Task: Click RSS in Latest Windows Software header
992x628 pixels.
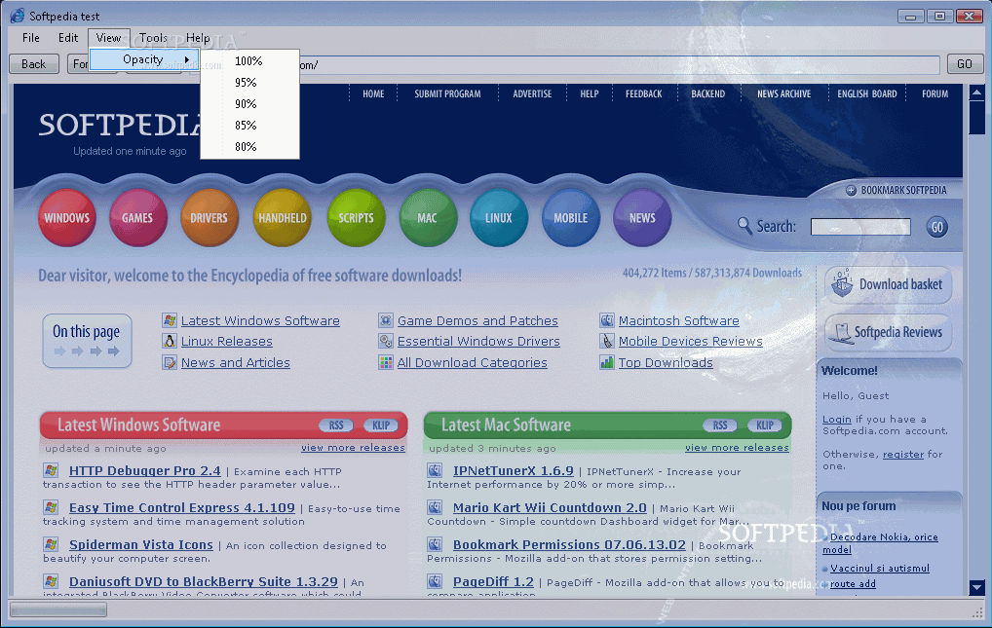Action: pyautogui.click(x=336, y=425)
